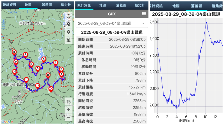Open 指北針 tab in right chart panel
Viewport: 224px width, 125px height.
click(x=217, y=6)
